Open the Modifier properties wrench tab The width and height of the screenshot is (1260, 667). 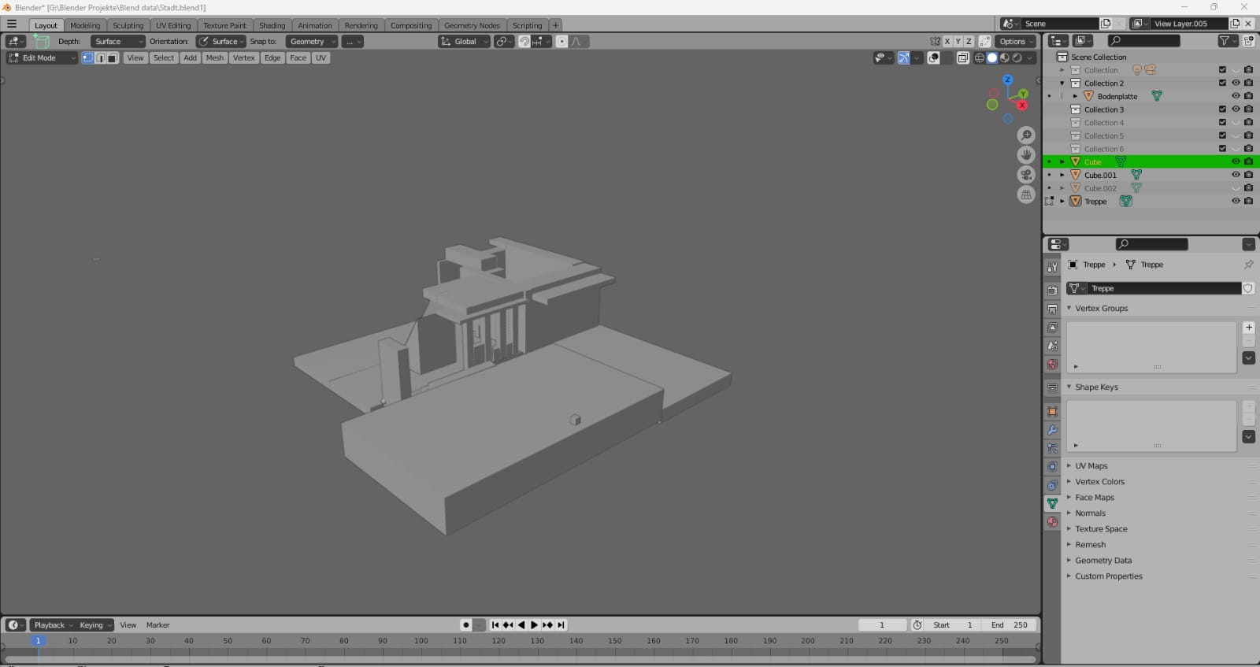pos(1052,430)
